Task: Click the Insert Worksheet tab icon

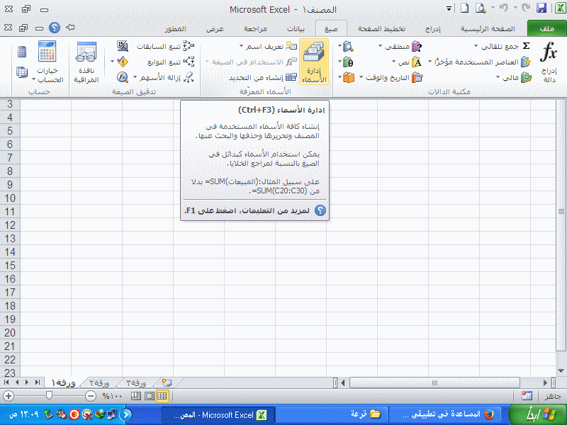Action: point(167,382)
